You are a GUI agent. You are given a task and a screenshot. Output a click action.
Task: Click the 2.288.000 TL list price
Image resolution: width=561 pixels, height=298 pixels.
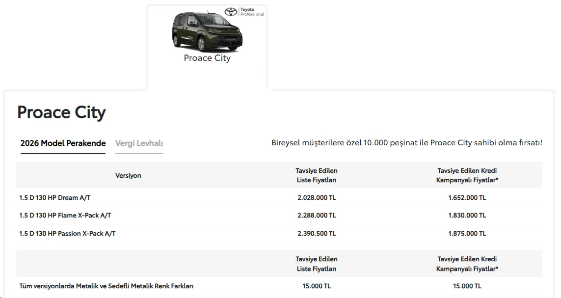[317, 216]
